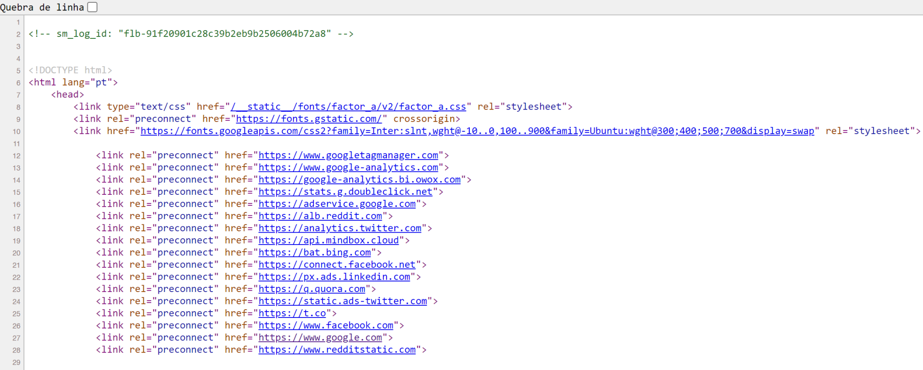Open the fonts.gstatic.com link
The height and width of the screenshot is (370, 923).
(x=309, y=119)
